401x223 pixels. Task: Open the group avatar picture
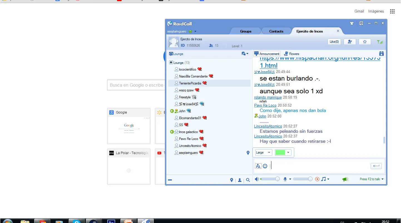174,42
